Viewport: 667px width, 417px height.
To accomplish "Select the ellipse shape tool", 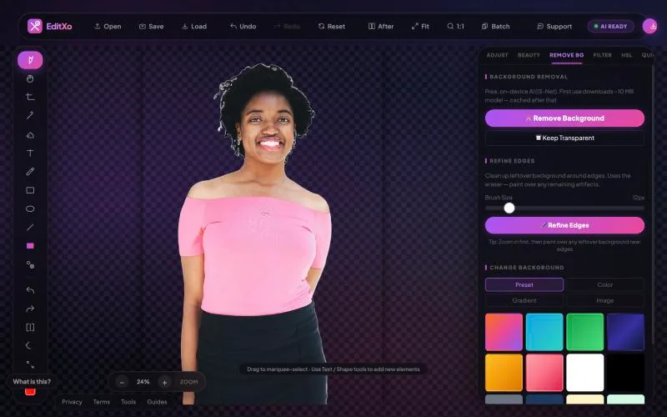I will click(30, 208).
